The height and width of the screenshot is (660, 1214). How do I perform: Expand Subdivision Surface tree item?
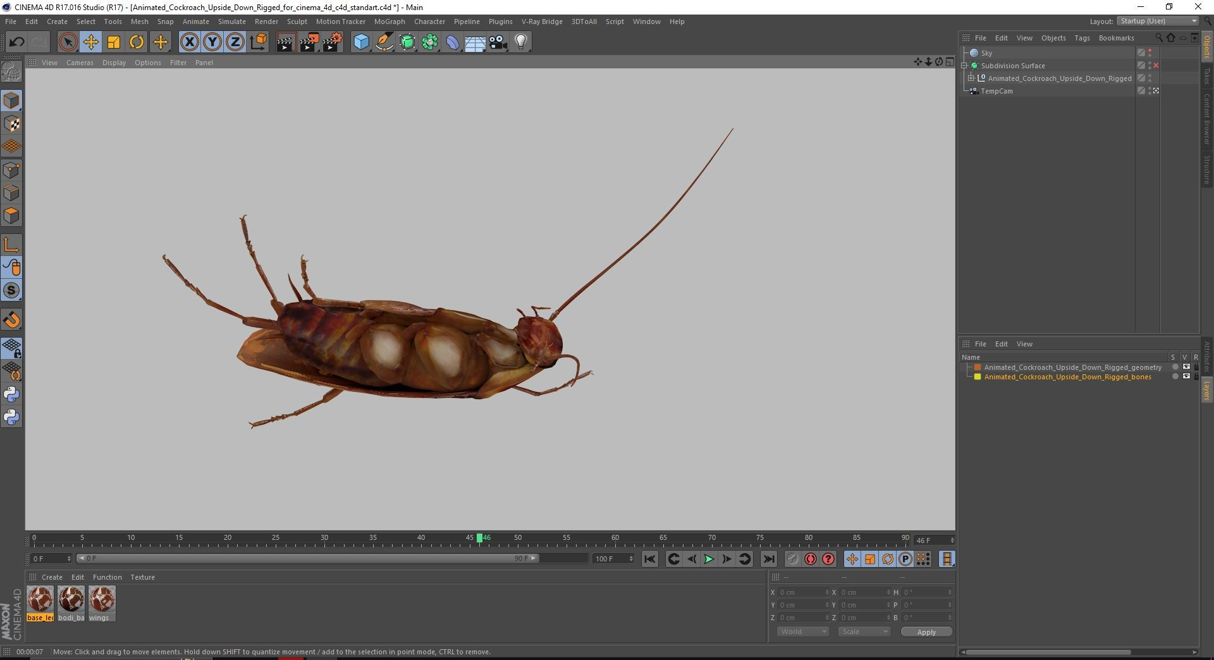coord(965,66)
